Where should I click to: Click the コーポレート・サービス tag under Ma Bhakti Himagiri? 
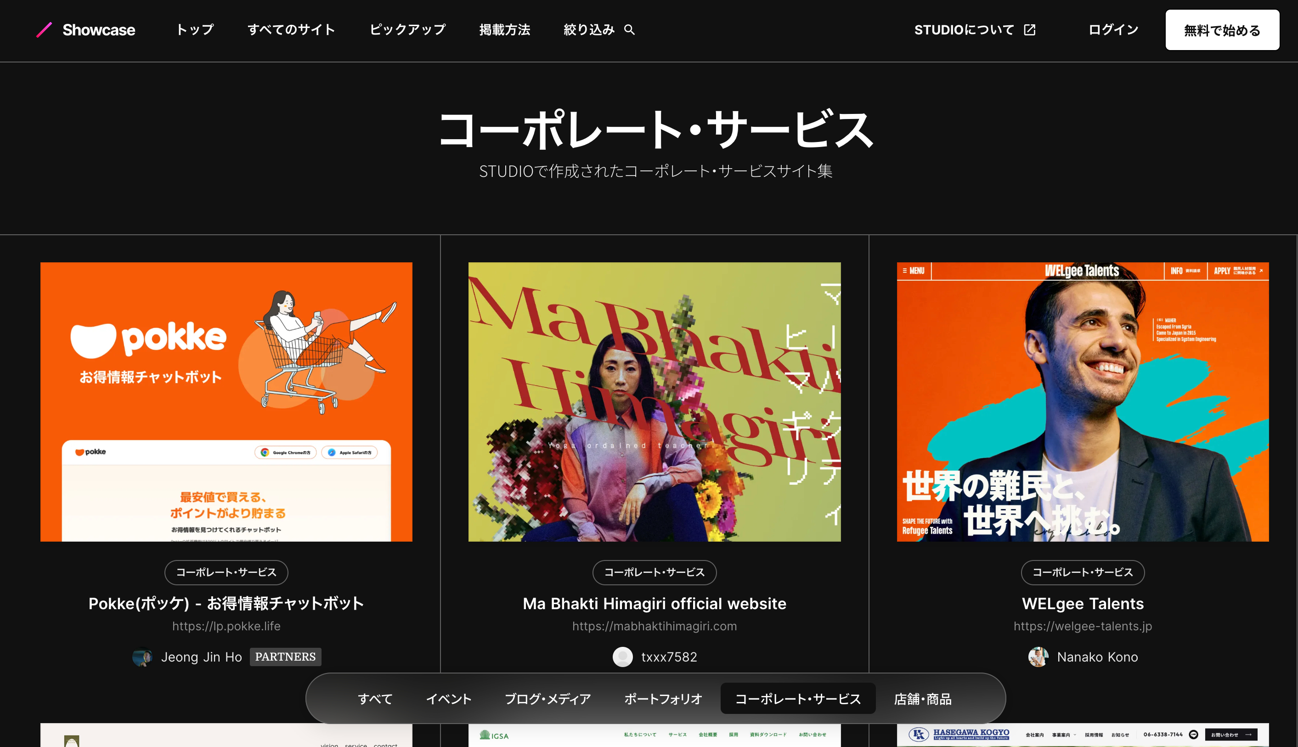tap(655, 572)
